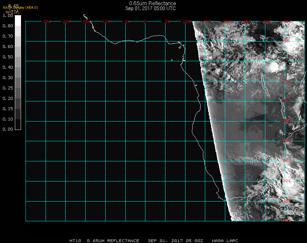Click the 5E longitude label
The width and height of the screenshot is (307, 243).
coord(168,21)
